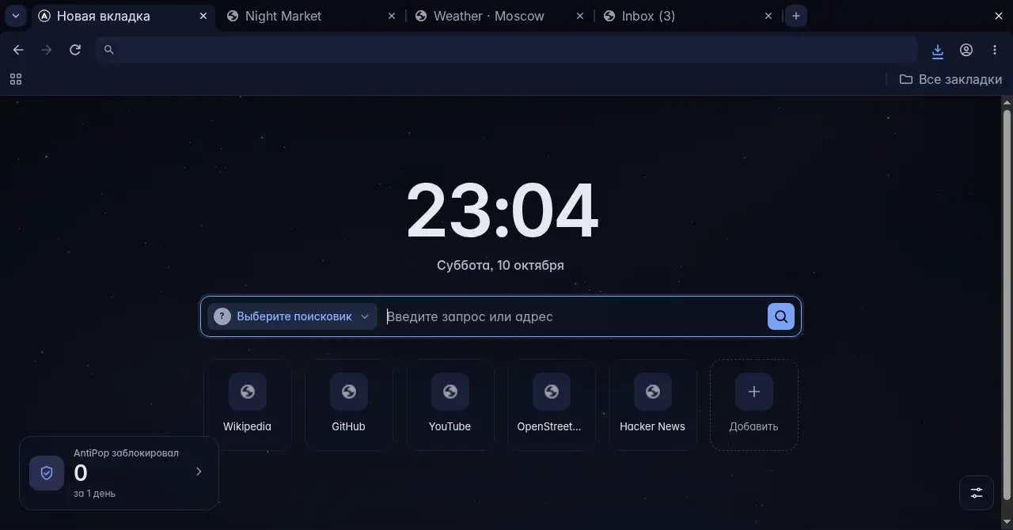The height and width of the screenshot is (530, 1013).
Task: Close the Weather · Moscow tab
Action: (x=580, y=16)
